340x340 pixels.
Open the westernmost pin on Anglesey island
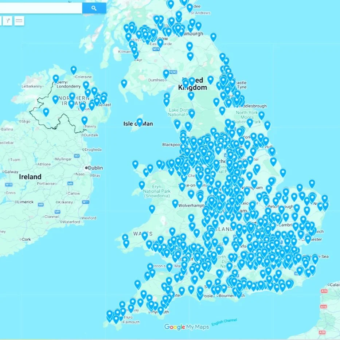[135, 165]
